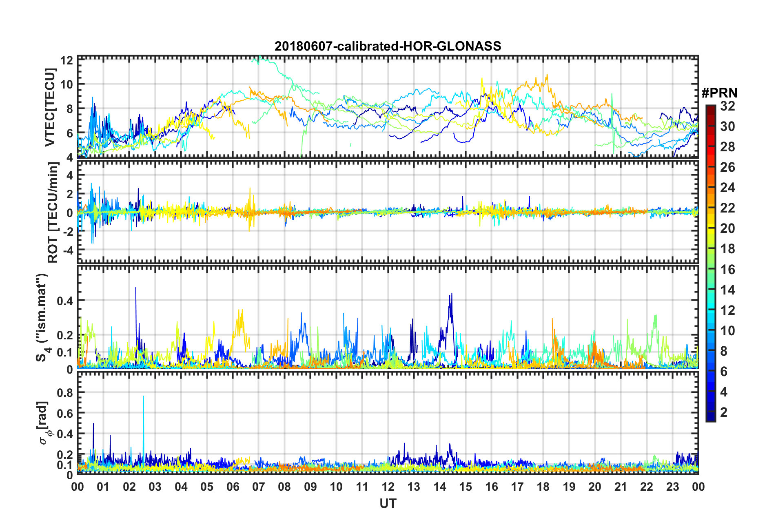Click colorbar tick label 24
Image resolution: width=776 pixels, height=527 pixels.
point(727,188)
